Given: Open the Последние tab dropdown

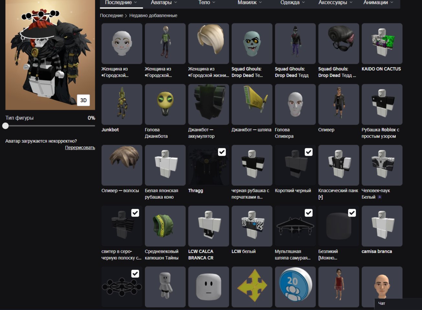Looking at the screenshot, I should coord(121,3).
